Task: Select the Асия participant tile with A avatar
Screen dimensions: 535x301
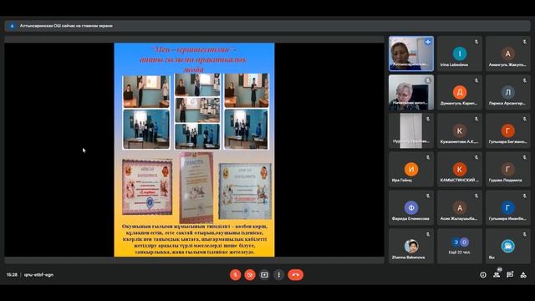Action: point(460,208)
